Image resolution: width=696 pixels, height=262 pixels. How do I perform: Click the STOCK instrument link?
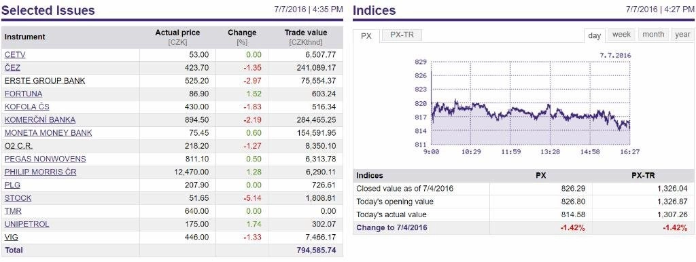pyautogui.click(x=18, y=198)
